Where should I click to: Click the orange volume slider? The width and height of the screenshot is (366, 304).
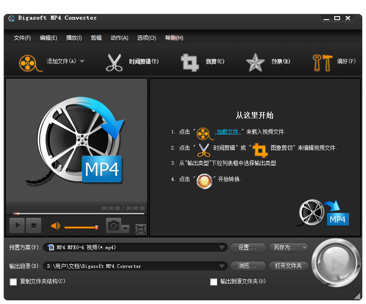coord(81,227)
